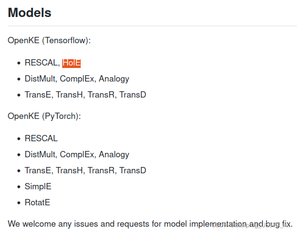This screenshot has width=297, height=233.
Task: Click the Models heading
Action: [30, 13]
